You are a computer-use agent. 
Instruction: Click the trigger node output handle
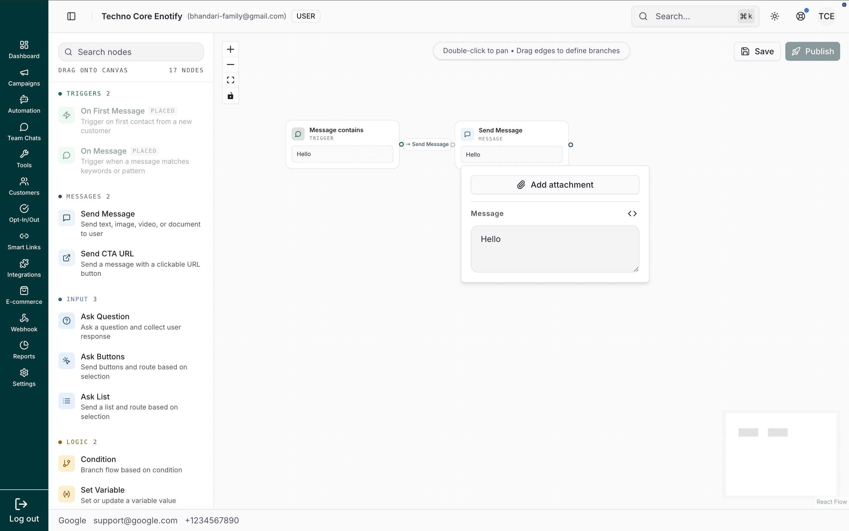tap(401, 144)
